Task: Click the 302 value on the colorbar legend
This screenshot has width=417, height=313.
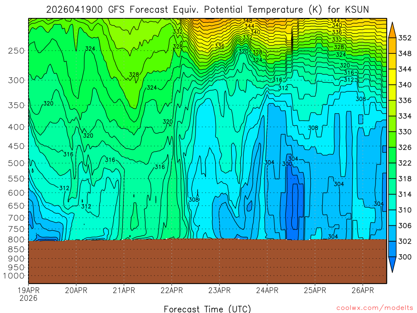Action: [404, 241]
